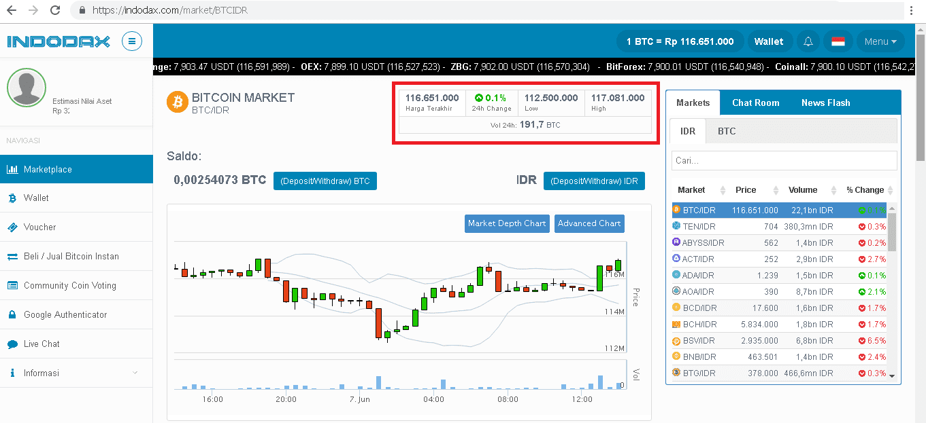This screenshot has height=423, width=926.
Task: Click the 117.081.000 High value
Action: (x=618, y=98)
